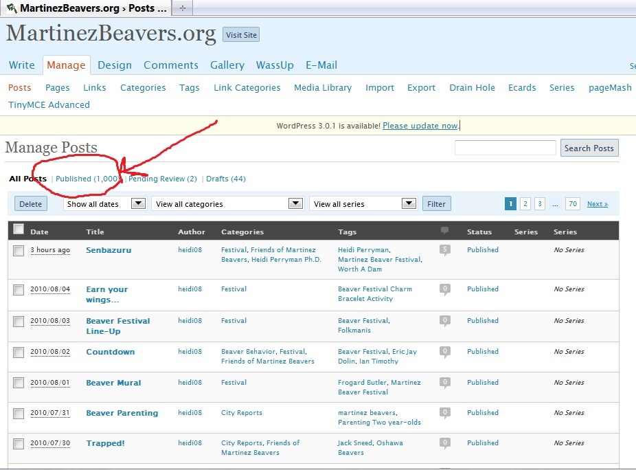Click the Next page link

(x=598, y=204)
